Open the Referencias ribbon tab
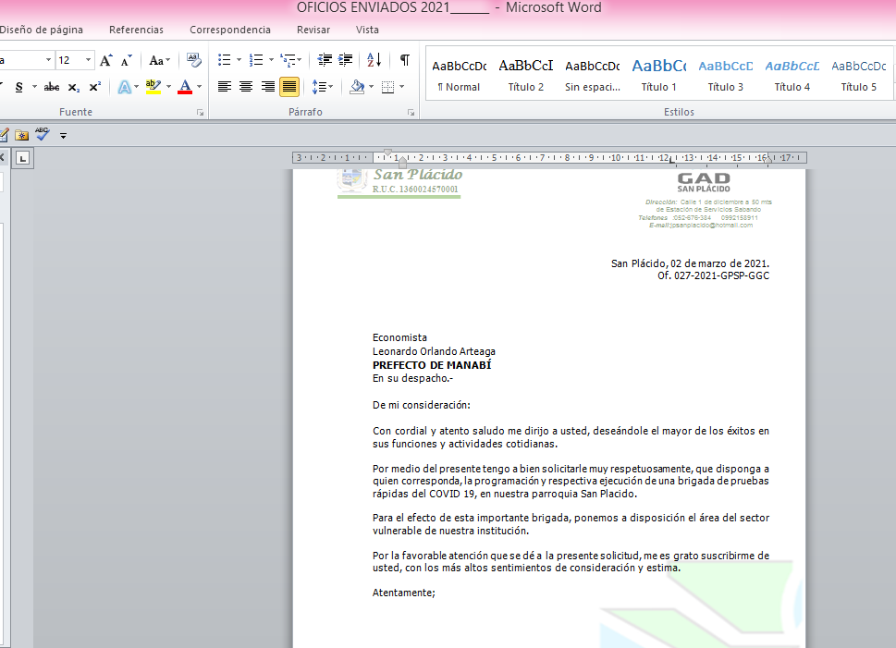 point(136,30)
